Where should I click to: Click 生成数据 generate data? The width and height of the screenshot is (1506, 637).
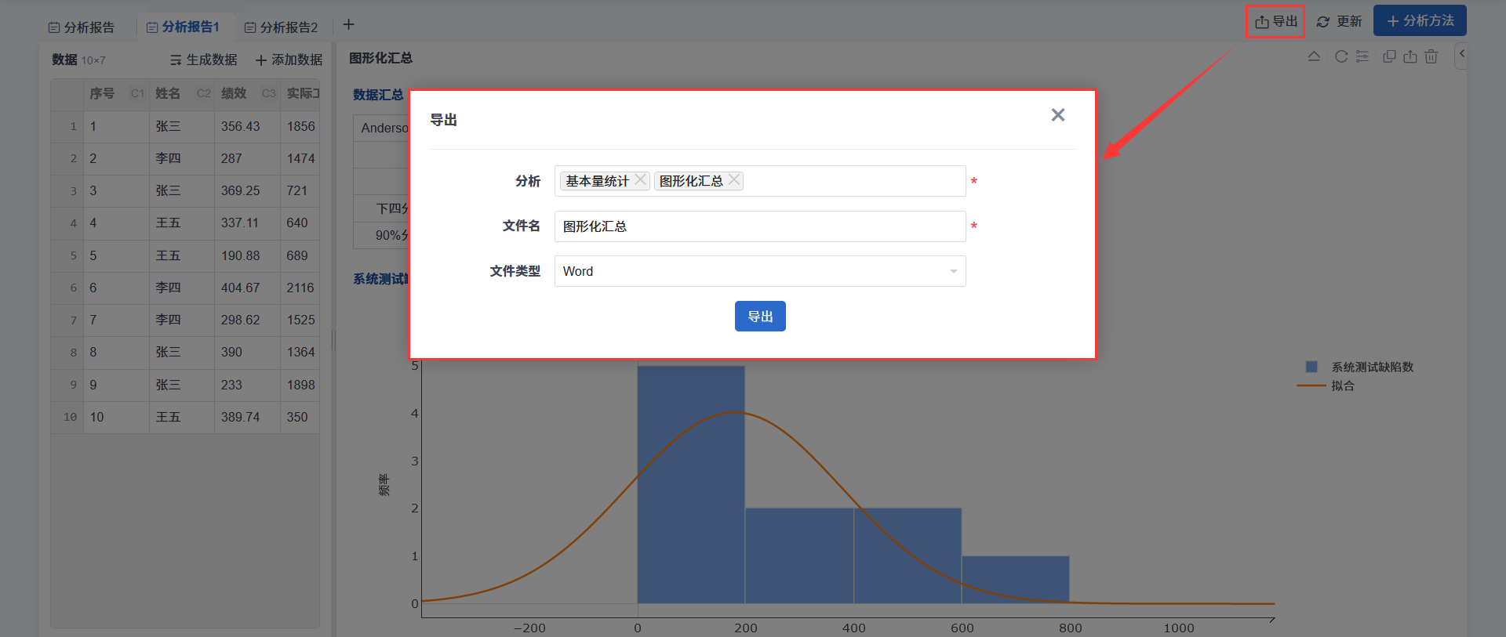tap(203, 60)
